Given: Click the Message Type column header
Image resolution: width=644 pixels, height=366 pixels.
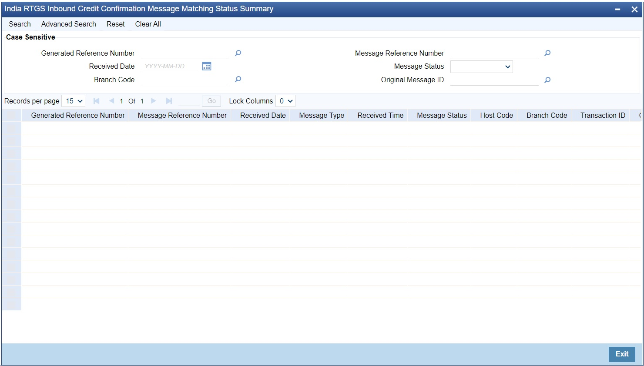Looking at the screenshot, I should [x=322, y=115].
